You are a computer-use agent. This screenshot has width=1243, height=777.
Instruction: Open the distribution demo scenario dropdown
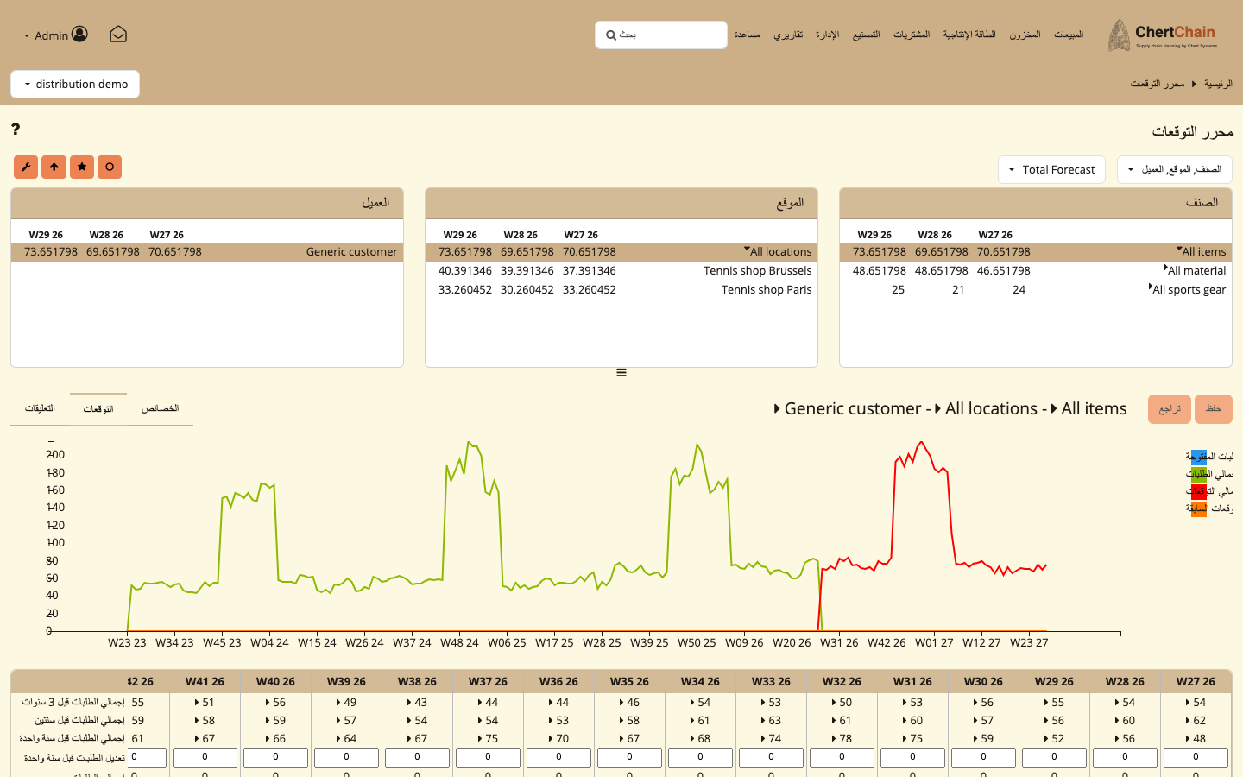tap(75, 84)
